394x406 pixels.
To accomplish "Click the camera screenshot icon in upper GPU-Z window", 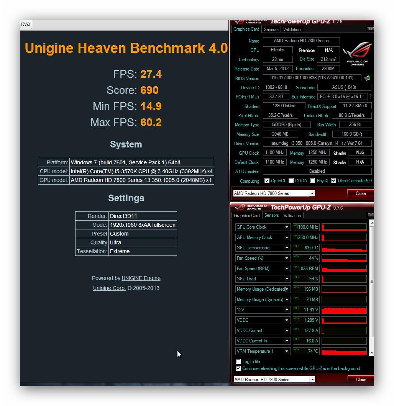I will (x=370, y=29).
